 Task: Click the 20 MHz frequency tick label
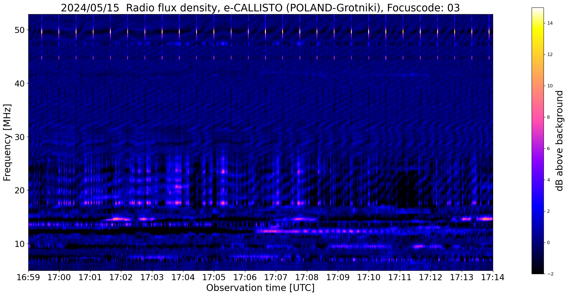[20, 190]
